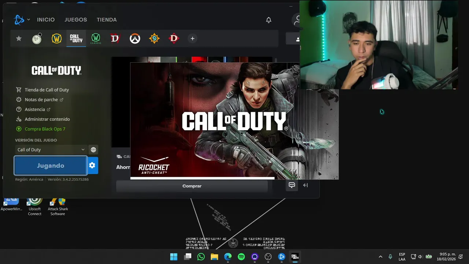
Task: Open Task View in the taskbar
Action: pyautogui.click(x=188, y=257)
